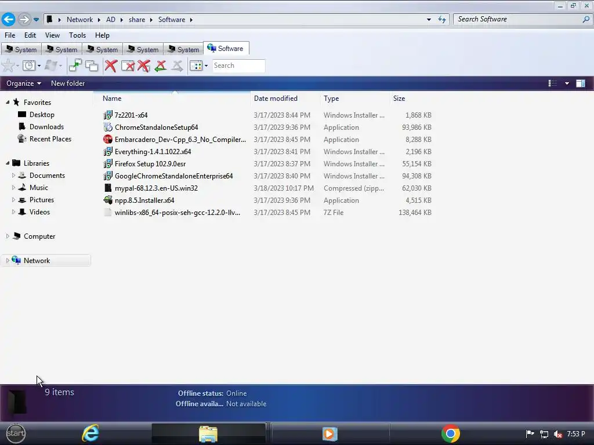Screen dimensions: 594x445
Task: Click share in the address breadcrumb
Action: (x=137, y=20)
